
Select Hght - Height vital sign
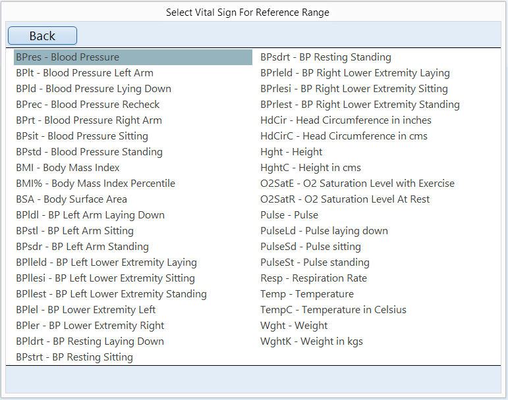coord(291,152)
